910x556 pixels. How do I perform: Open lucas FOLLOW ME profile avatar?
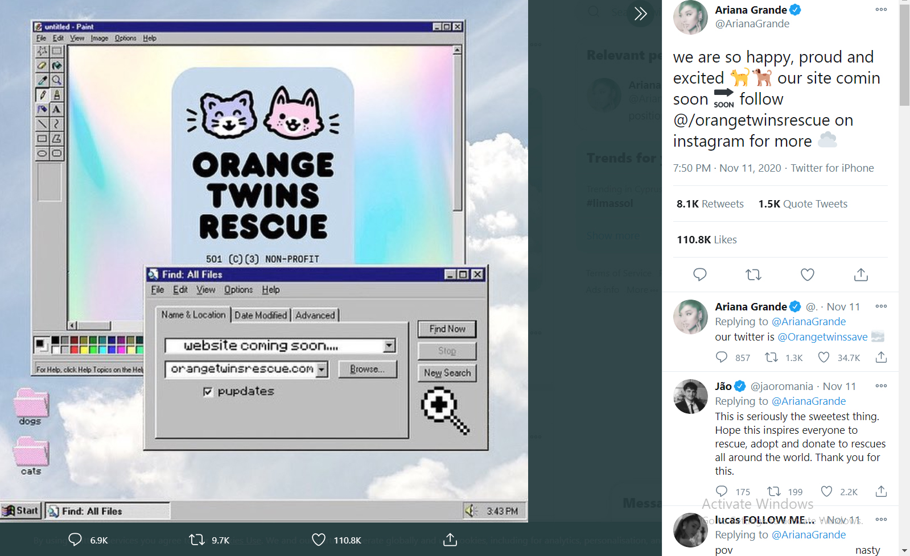[x=690, y=530]
